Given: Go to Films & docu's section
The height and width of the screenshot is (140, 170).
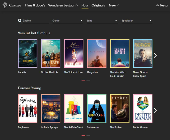Looking at the screenshot, I should [35, 5].
